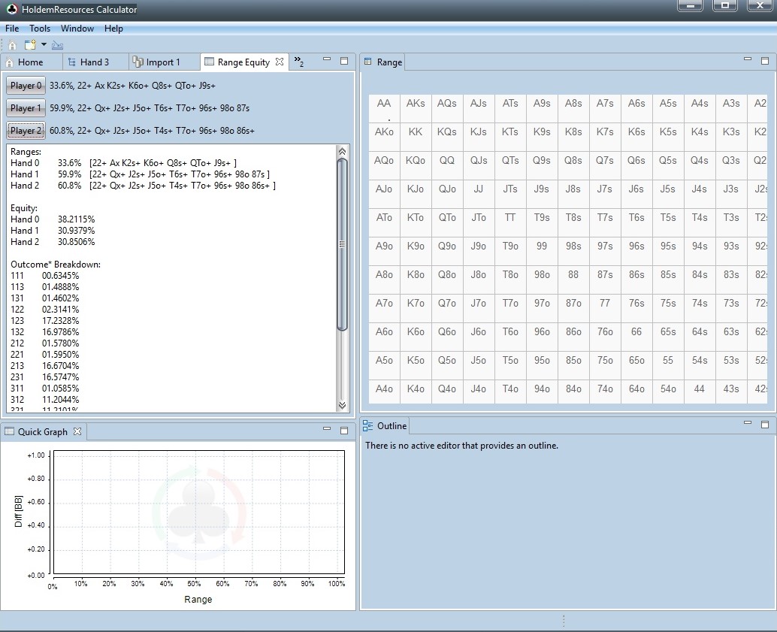Open the New file dropdown arrow

click(x=44, y=44)
